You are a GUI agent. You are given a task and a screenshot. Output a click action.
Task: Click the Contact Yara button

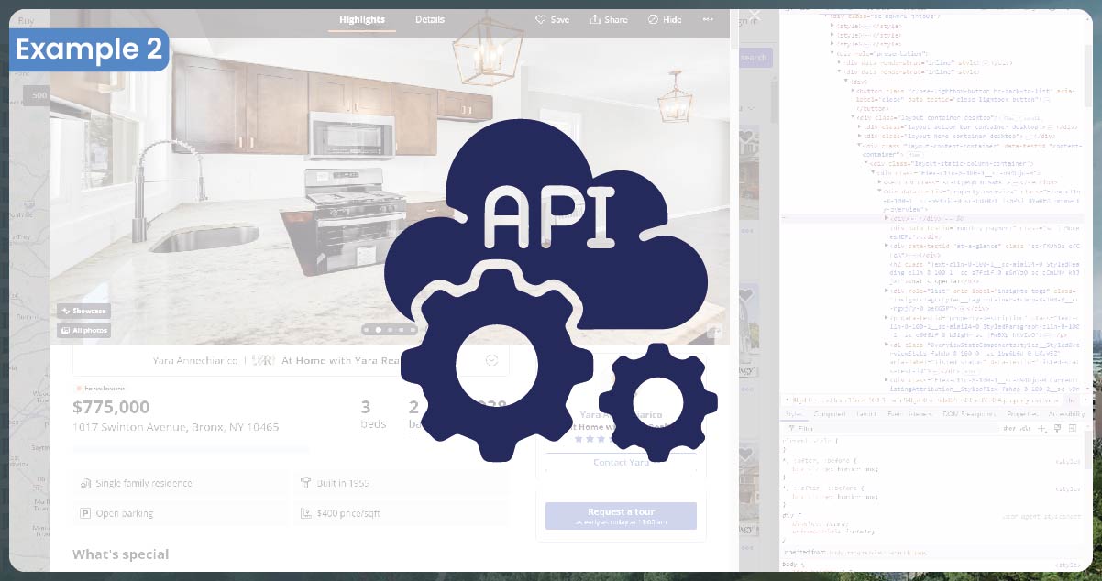(x=621, y=463)
